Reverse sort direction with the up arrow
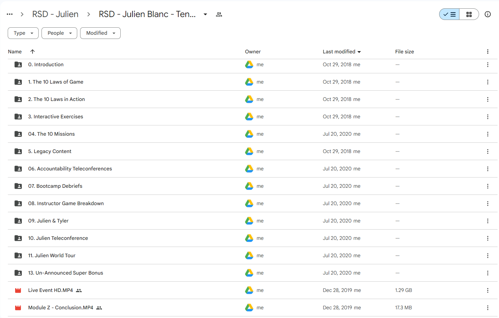 coord(32,51)
